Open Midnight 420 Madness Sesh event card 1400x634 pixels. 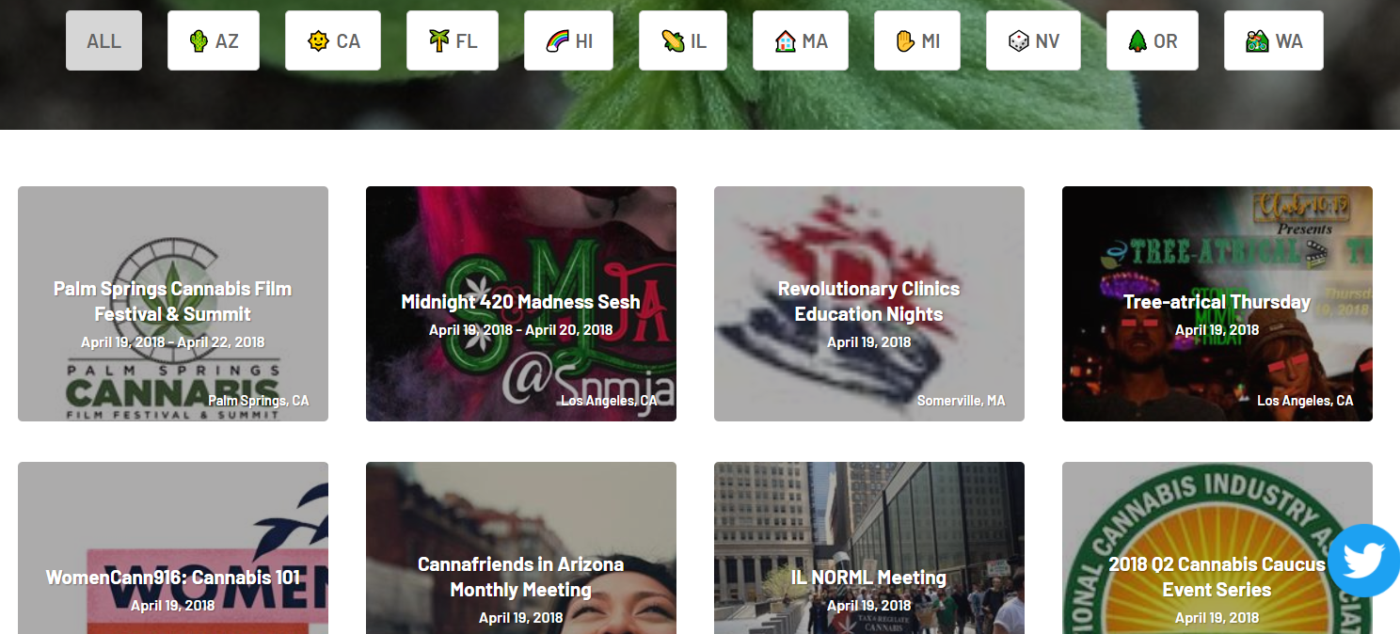coord(521,304)
